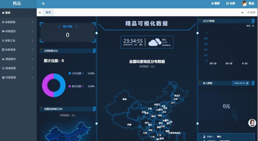Click the 累计注册: 0 text

54,61
